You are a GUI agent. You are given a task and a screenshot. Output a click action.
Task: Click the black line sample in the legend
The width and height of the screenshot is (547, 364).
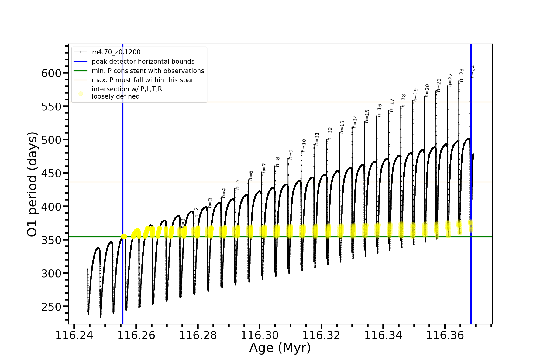[x=81, y=52]
